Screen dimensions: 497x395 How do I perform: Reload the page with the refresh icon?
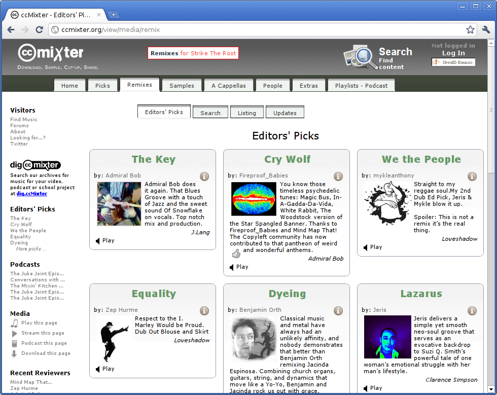[40, 30]
